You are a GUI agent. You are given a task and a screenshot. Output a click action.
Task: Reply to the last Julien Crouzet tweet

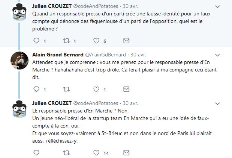point(36,153)
